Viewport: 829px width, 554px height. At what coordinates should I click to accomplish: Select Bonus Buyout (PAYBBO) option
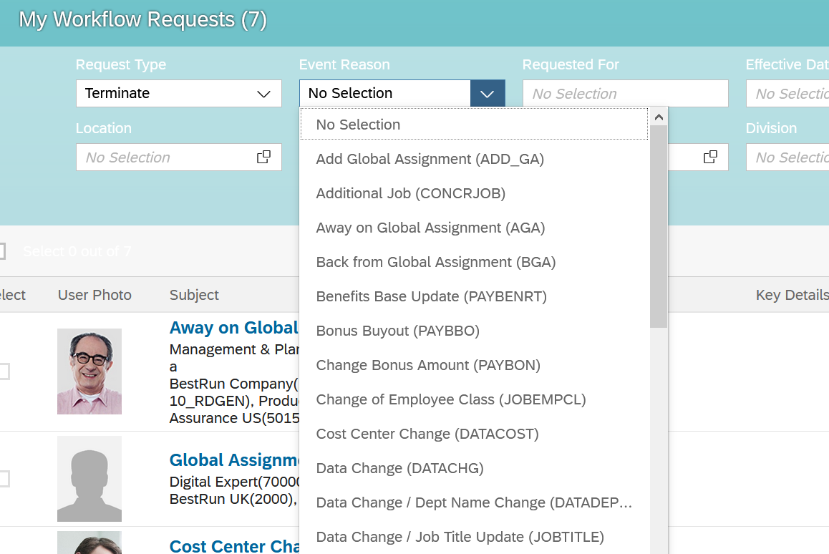pyautogui.click(x=474, y=331)
